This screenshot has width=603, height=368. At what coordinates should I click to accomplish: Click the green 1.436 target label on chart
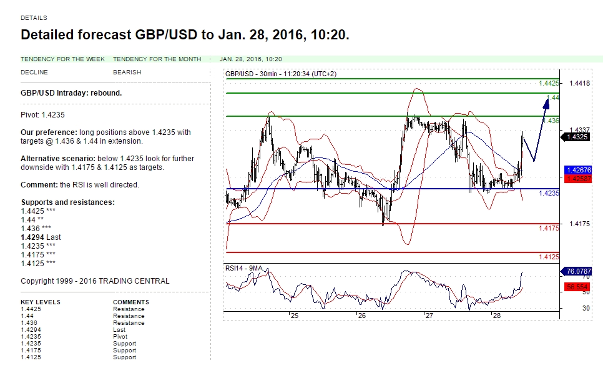(x=552, y=121)
